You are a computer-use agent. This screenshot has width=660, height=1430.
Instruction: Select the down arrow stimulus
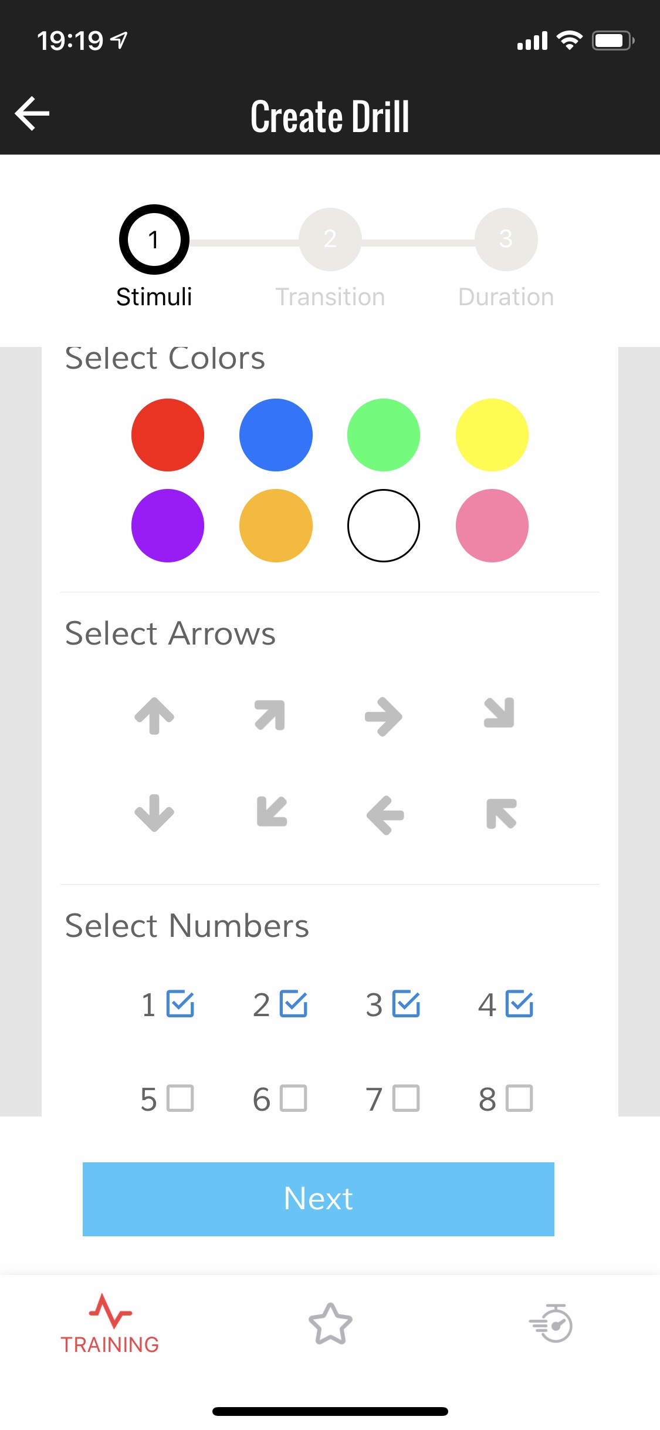point(154,813)
